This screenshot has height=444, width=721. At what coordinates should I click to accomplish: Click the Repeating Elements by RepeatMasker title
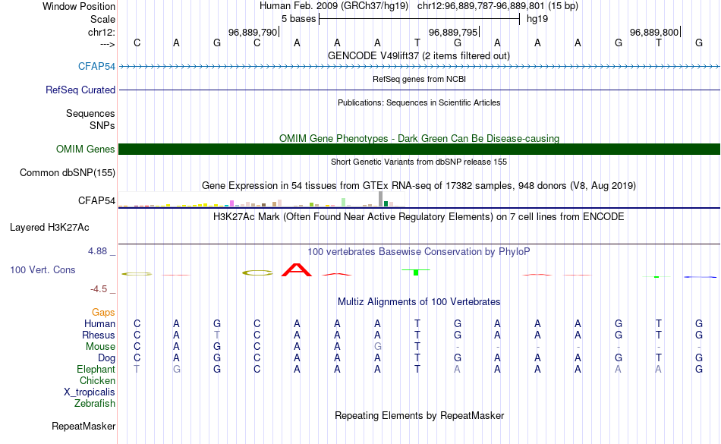coord(420,415)
